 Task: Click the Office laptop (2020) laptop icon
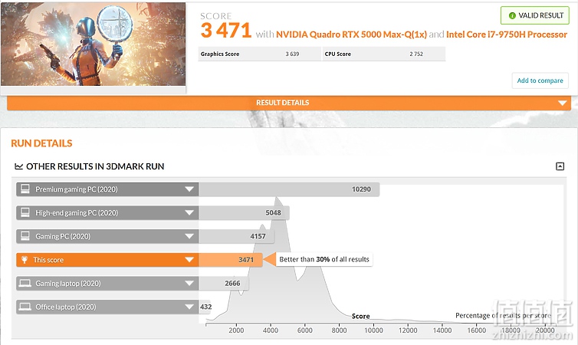(25, 307)
